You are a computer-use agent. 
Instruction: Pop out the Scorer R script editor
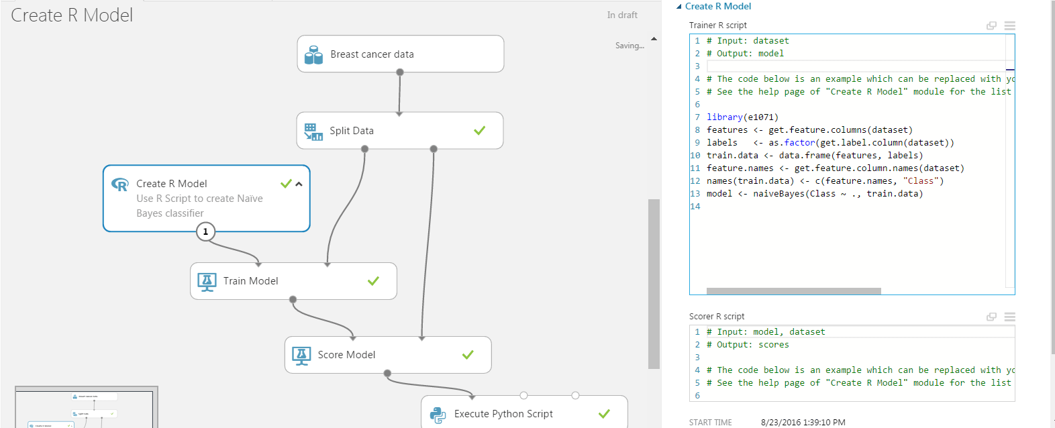[x=991, y=317]
